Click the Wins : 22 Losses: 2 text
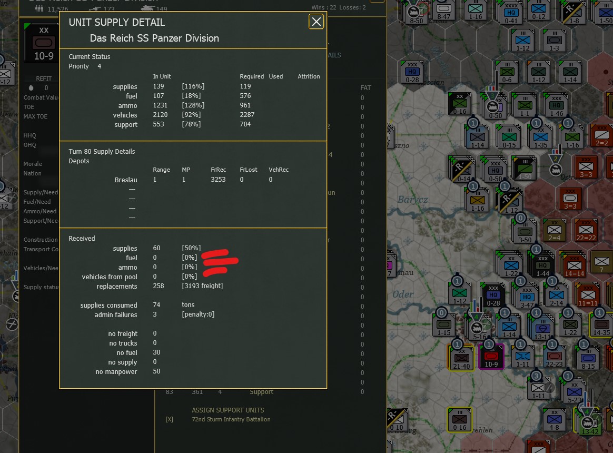 tap(339, 7)
